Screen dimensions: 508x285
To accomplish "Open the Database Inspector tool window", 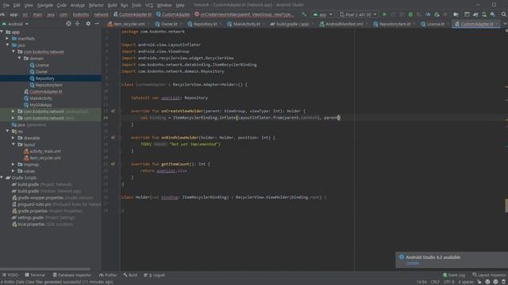I will (72, 275).
